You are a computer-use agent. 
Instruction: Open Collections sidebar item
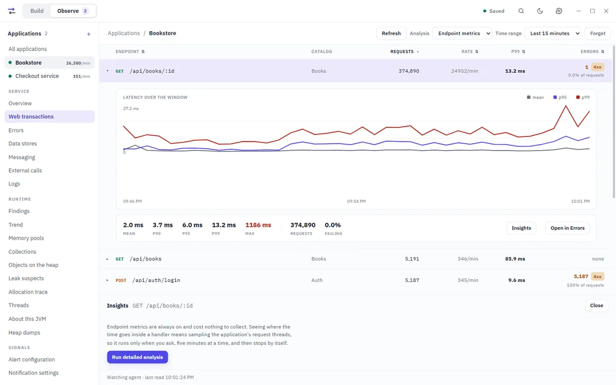49,252
